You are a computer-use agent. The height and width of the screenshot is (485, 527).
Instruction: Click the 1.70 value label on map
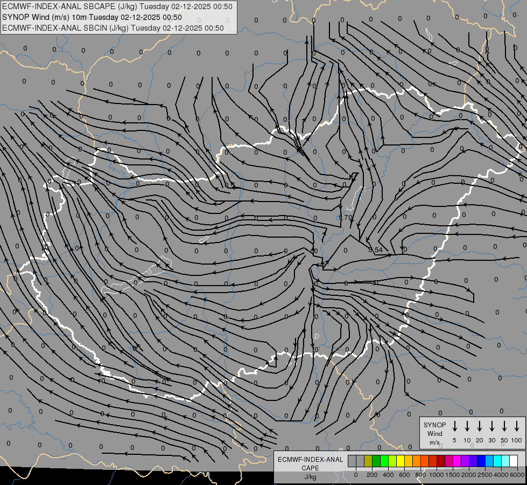pos(345,218)
